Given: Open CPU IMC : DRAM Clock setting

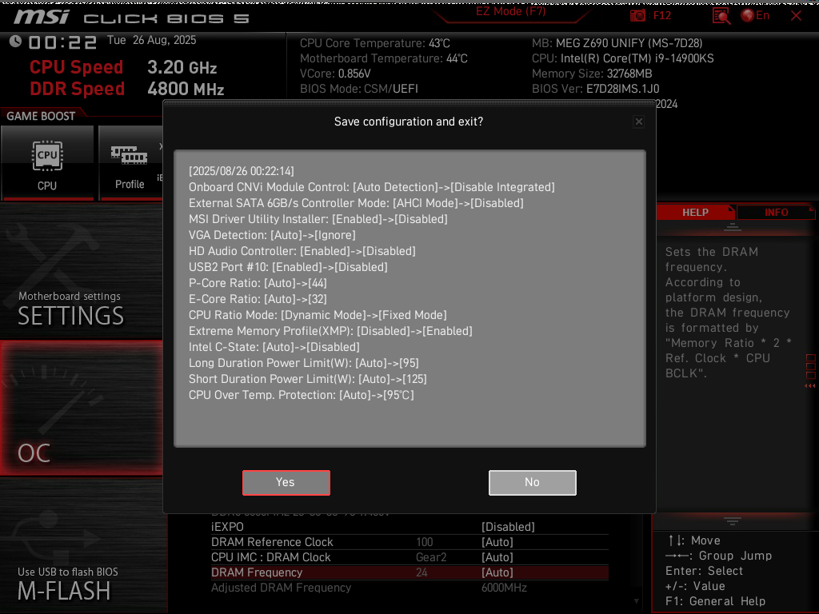Looking at the screenshot, I should 409,557.
